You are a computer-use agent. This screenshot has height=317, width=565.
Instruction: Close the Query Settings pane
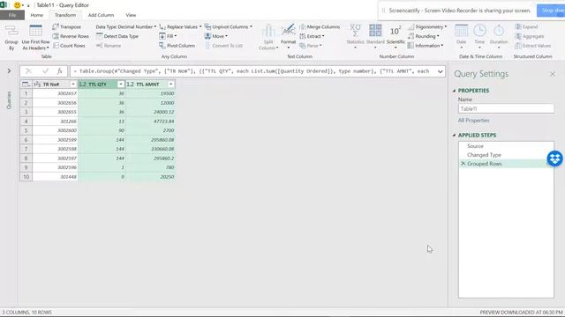pyautogui.click(x=553, y=74)
